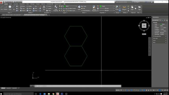Choose the Rotate command

tap(29, 6)
